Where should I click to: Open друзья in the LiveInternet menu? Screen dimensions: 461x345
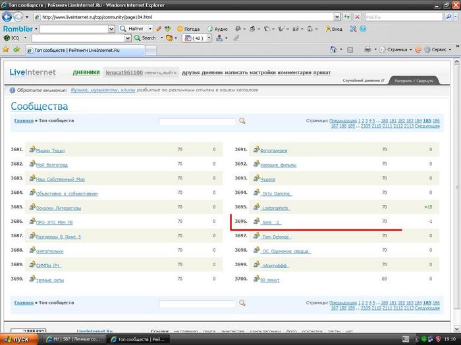tap(190, 72)
